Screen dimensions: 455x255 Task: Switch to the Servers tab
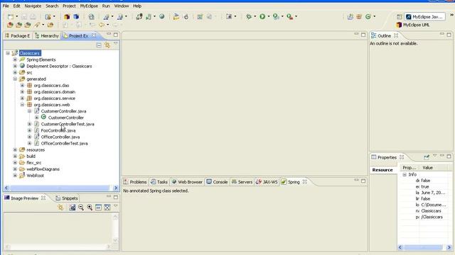[242, 182]
